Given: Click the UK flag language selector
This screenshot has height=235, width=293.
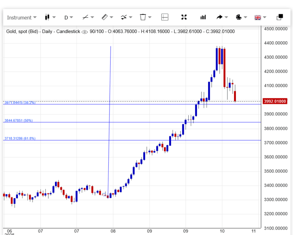Looking at the screenshot, I should [x=257, y=17].
